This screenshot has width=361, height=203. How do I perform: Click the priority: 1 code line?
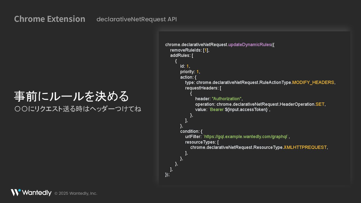click(x=190, y=72)
